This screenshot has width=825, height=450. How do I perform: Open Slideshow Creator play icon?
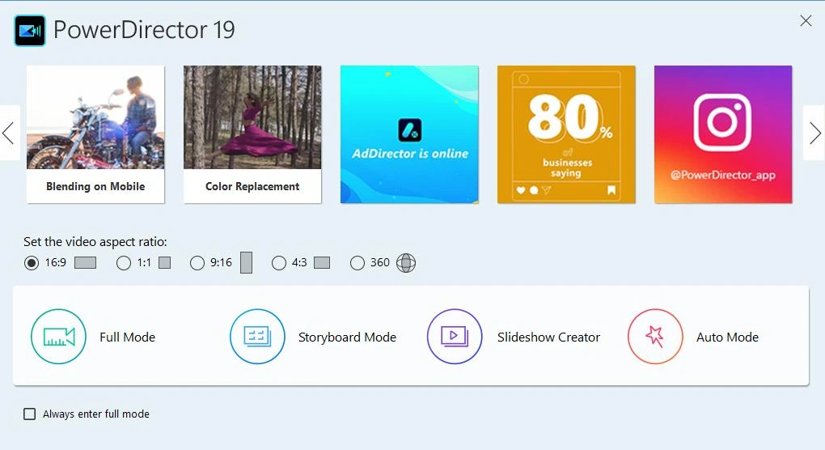coord(455,337)
